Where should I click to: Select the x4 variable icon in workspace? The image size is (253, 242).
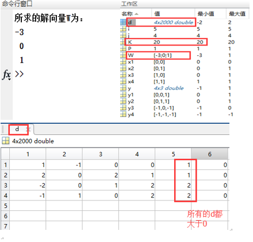pos(123,82)
